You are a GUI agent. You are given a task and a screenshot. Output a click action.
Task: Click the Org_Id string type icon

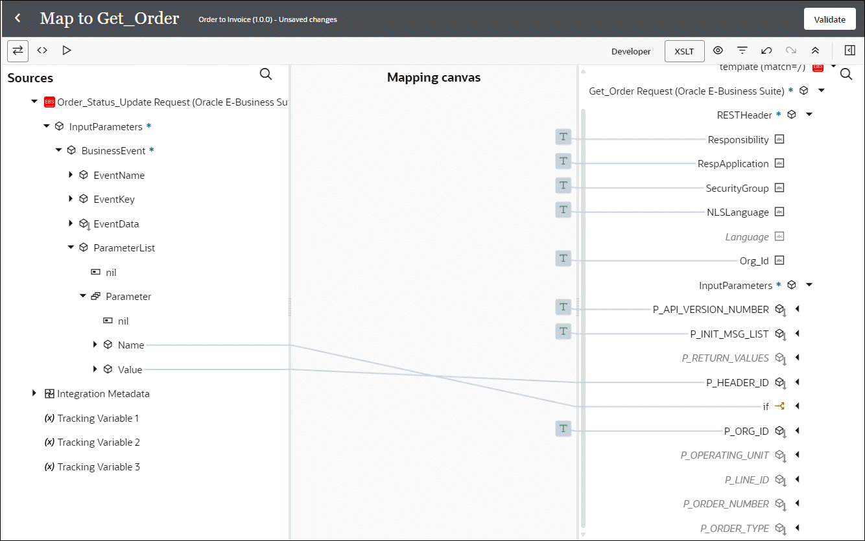click(x=779, y=260)
